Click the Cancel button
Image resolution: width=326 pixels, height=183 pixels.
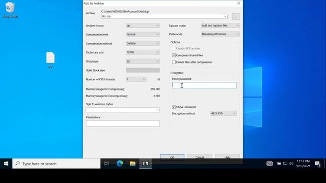(x=200, y=157)
